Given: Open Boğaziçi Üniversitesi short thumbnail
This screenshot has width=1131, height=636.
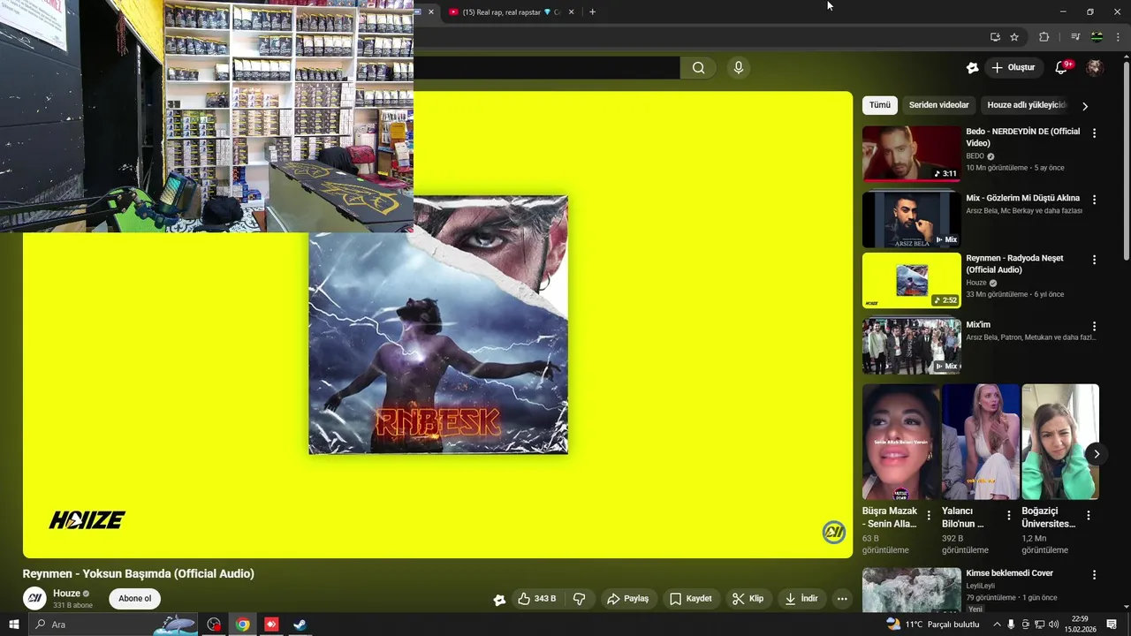Looking at the screenshot, I should click(x=1060, y=442).
